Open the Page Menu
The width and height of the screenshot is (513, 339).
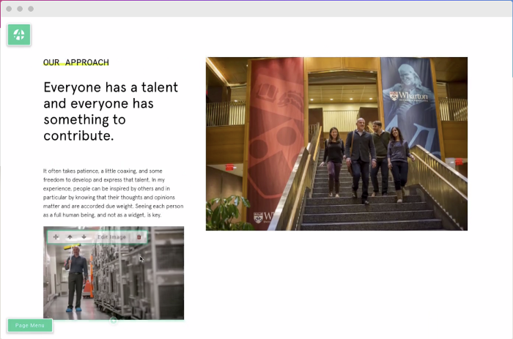30,325
